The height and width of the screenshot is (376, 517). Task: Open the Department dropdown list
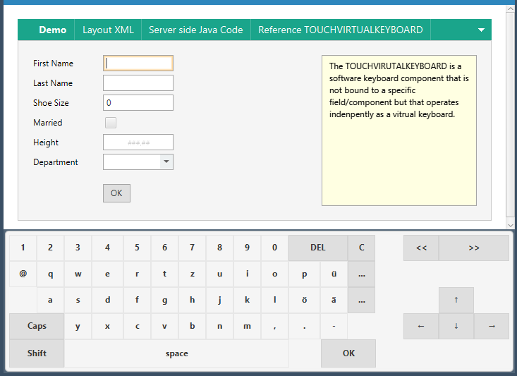pos(166,162)
